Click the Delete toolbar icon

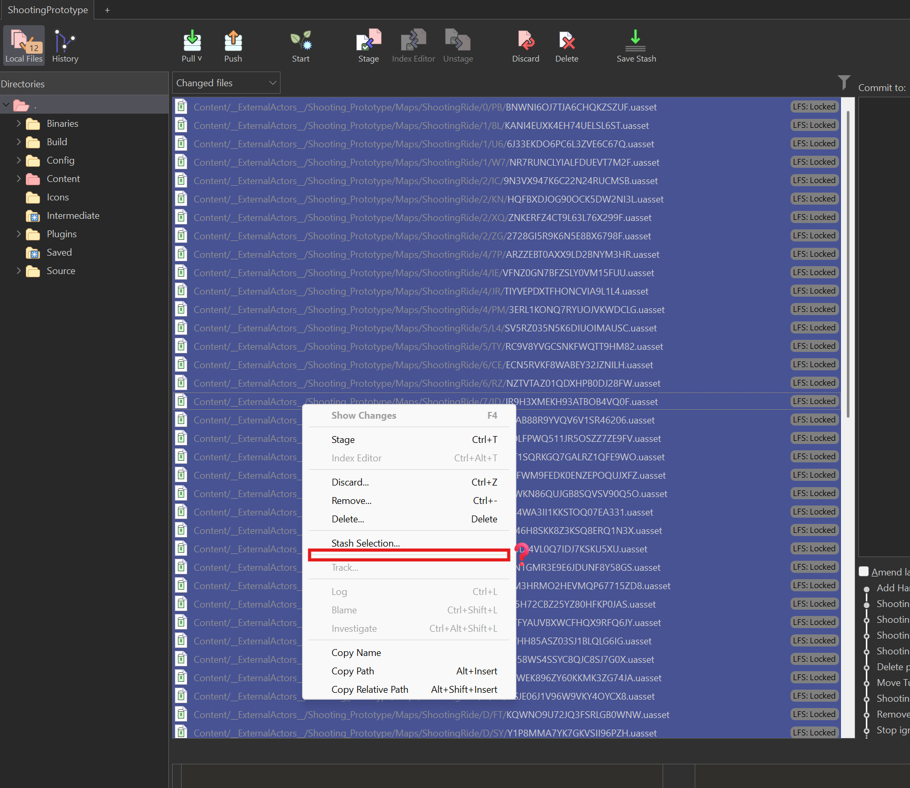point(567,41)
